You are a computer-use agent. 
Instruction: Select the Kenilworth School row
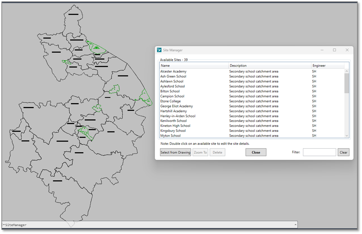click(x=173, y=121)
